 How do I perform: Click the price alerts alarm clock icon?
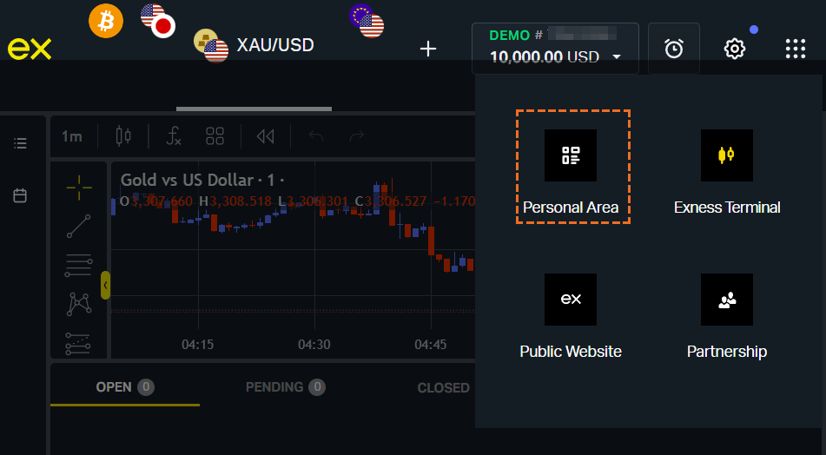click(674, 49)
